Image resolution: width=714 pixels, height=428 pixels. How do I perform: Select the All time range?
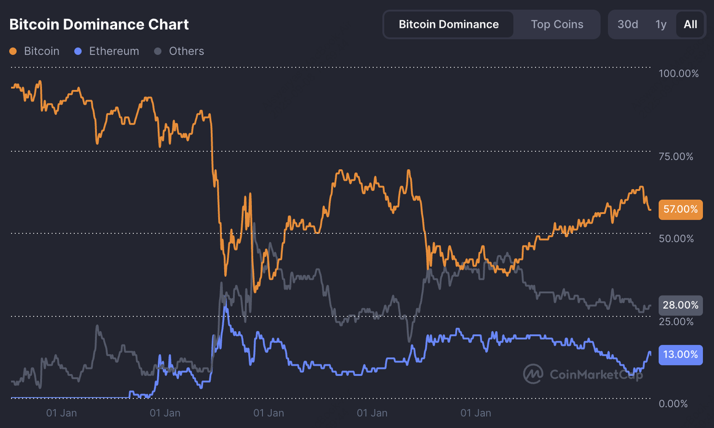click(690, 25)
